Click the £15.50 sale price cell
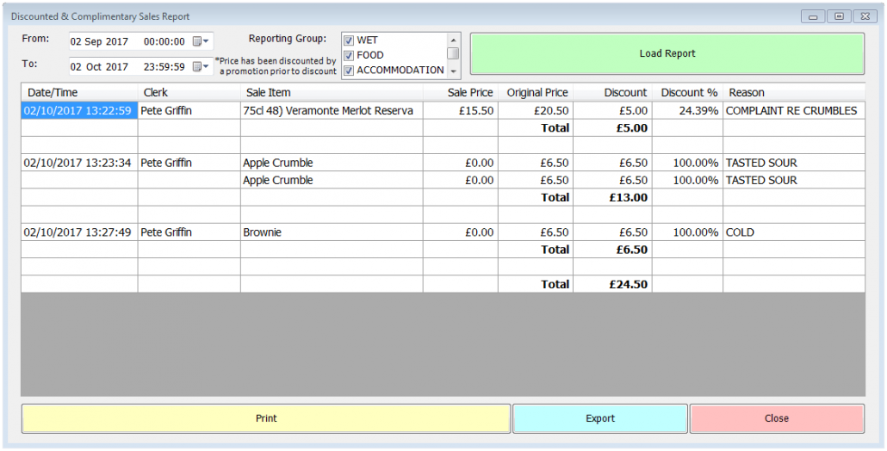This screenshot has width=887, height=451. [x=461, y=111]
